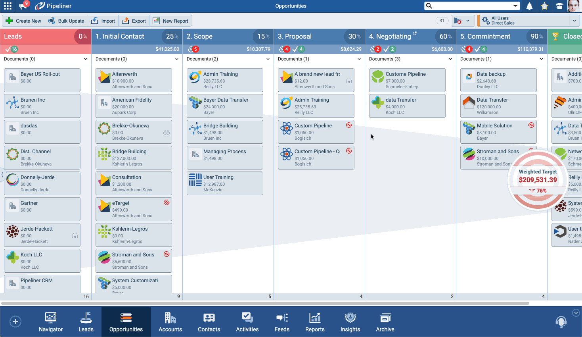
Task: Open the search field dropdown arrow
Action: pyautogui.click(x=515, y=6)
